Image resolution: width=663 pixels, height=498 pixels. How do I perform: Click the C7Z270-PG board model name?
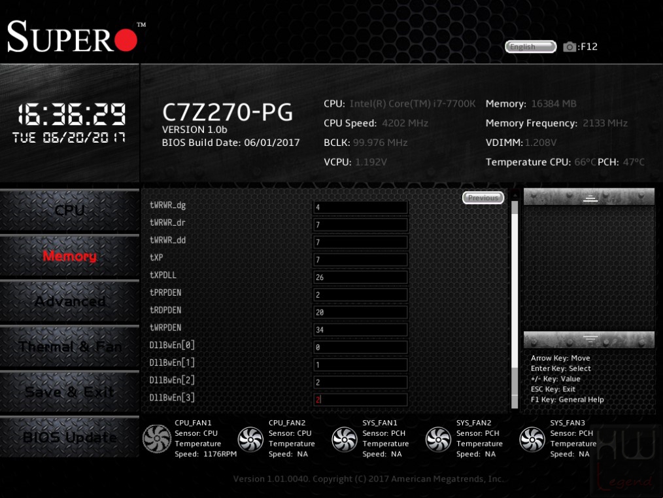[228, 112]
